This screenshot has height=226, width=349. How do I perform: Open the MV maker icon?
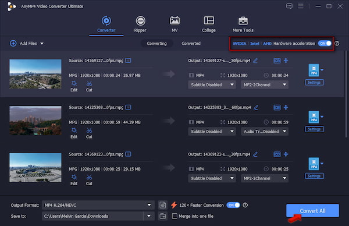point(174,21)
